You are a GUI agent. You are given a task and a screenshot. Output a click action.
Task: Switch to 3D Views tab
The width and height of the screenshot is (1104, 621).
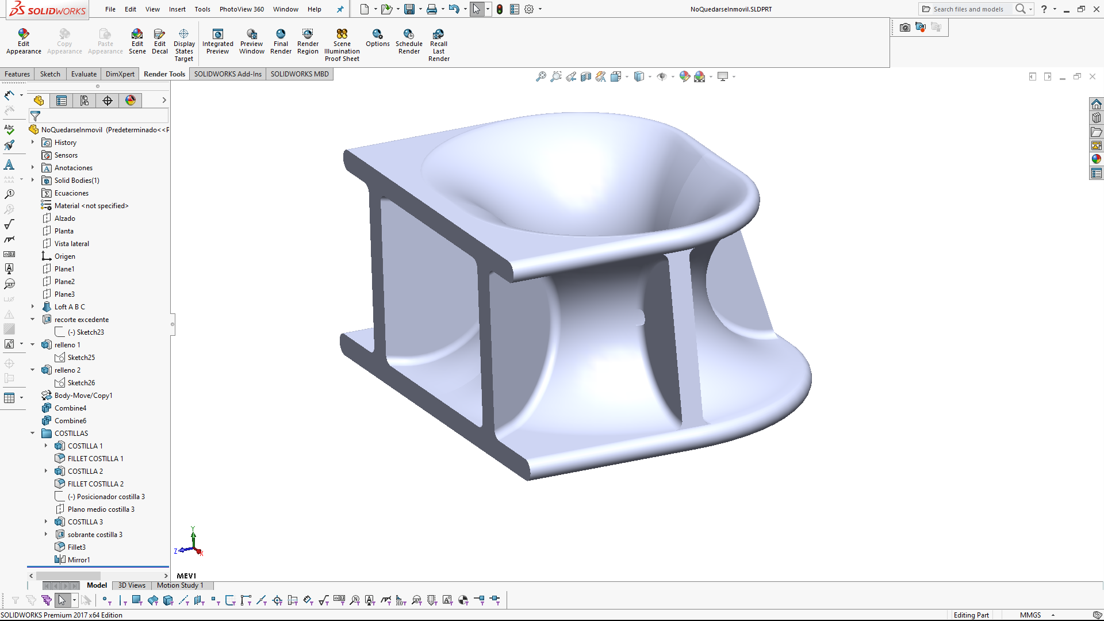(x=132, y=585)
